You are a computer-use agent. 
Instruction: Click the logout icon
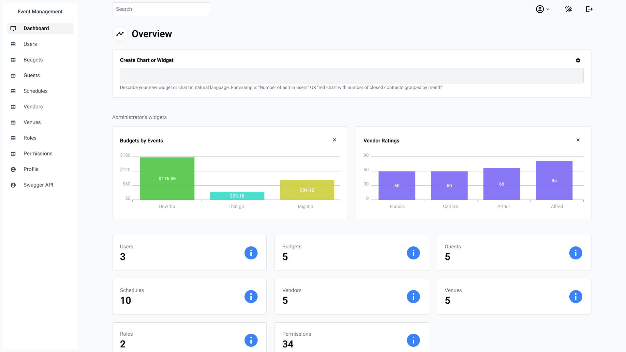[x=589, y=9]
